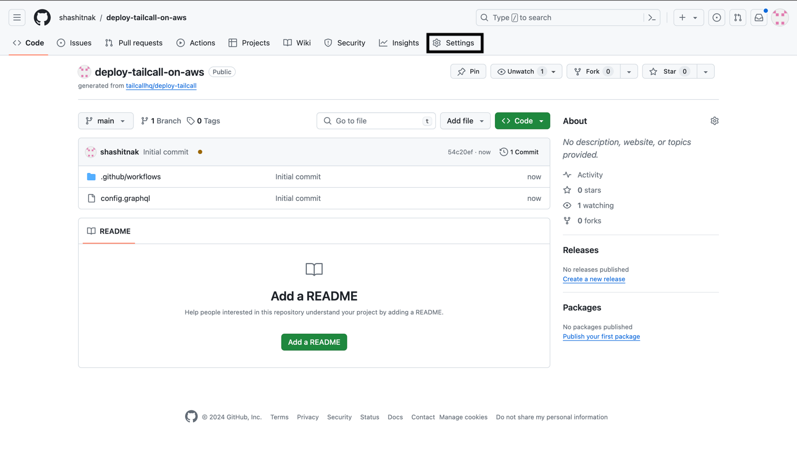Open the green Code dropdown
This screenshot has height=465, width=797.
pyautogui.click(x=522, y=121)
